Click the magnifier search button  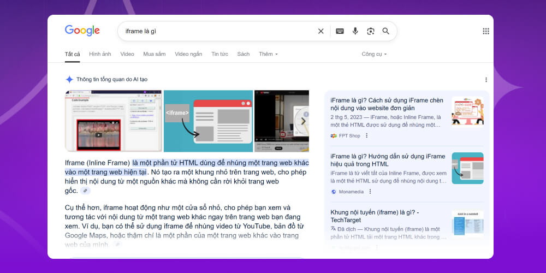tap(386, 31)
